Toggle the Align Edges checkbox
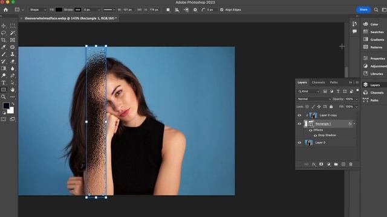The width and height of the screenshot is (387, 217). (222, 10)
